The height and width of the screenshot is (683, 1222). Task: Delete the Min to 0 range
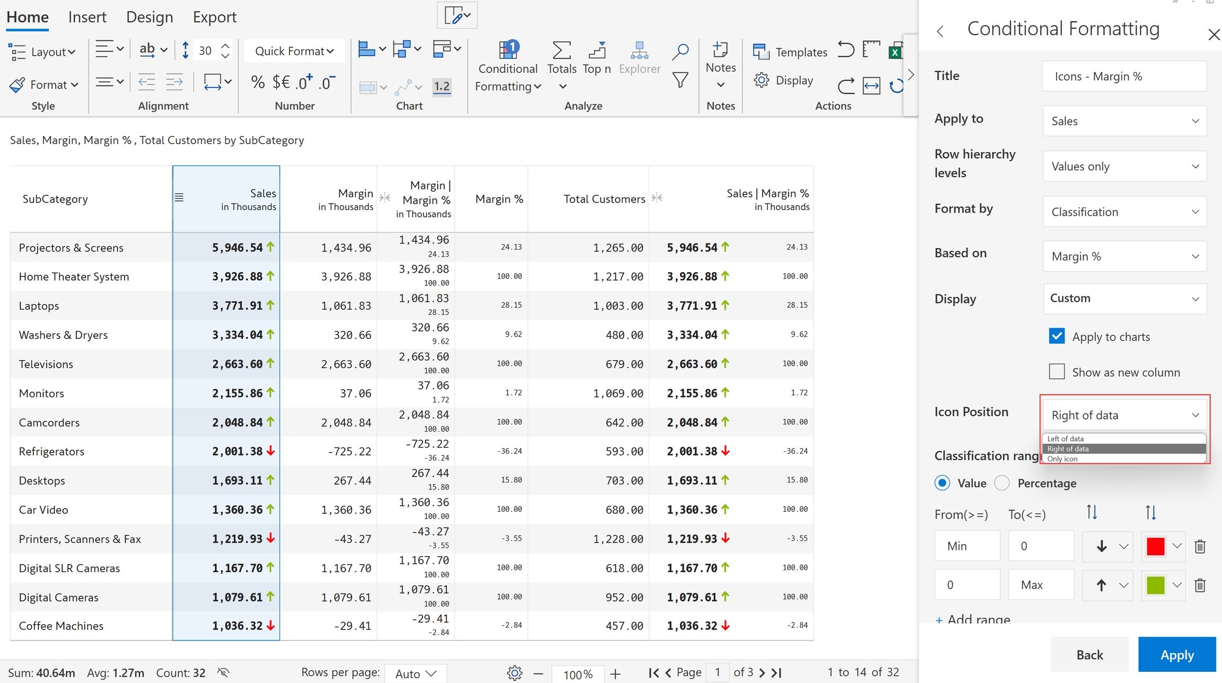pos(1200,546)
